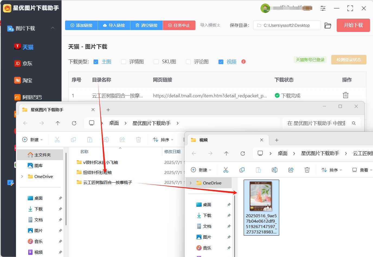The height and width of the screenshot is (257, 373).
Task: Delete row 1 with the trash icon
Action: tap(345, 95)
